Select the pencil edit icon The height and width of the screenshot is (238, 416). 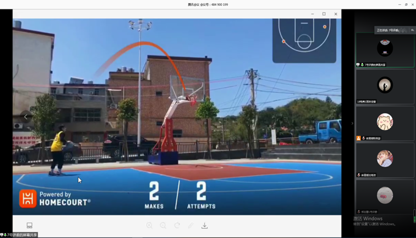[191, 225]
